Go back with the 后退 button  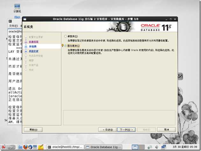(108, 130)
